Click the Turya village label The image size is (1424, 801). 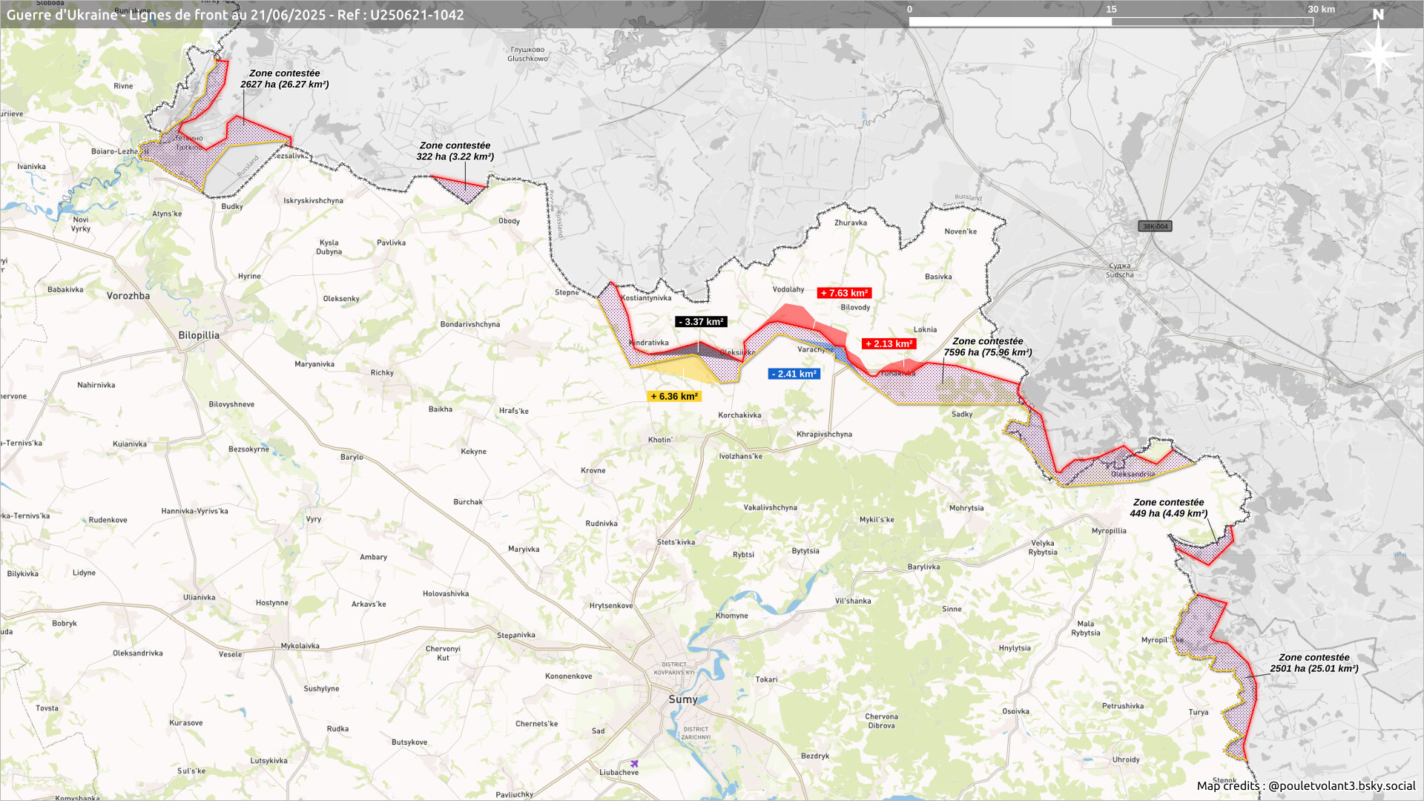tap(1199, 713)
